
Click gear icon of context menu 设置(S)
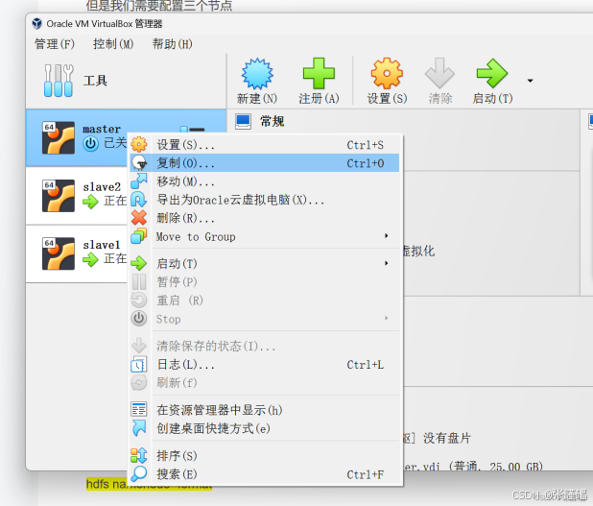(x=139, y=145)
